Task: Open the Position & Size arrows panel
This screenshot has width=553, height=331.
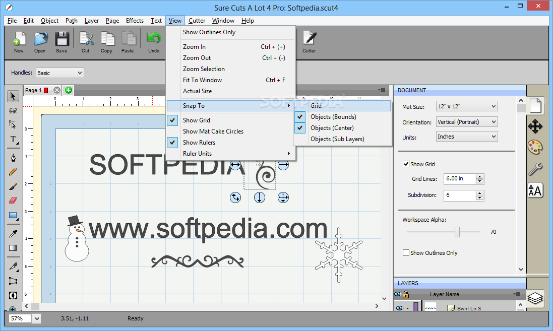Action: (535, 126)
